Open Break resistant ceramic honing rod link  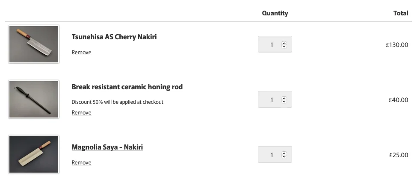click(x=127, y=87)
